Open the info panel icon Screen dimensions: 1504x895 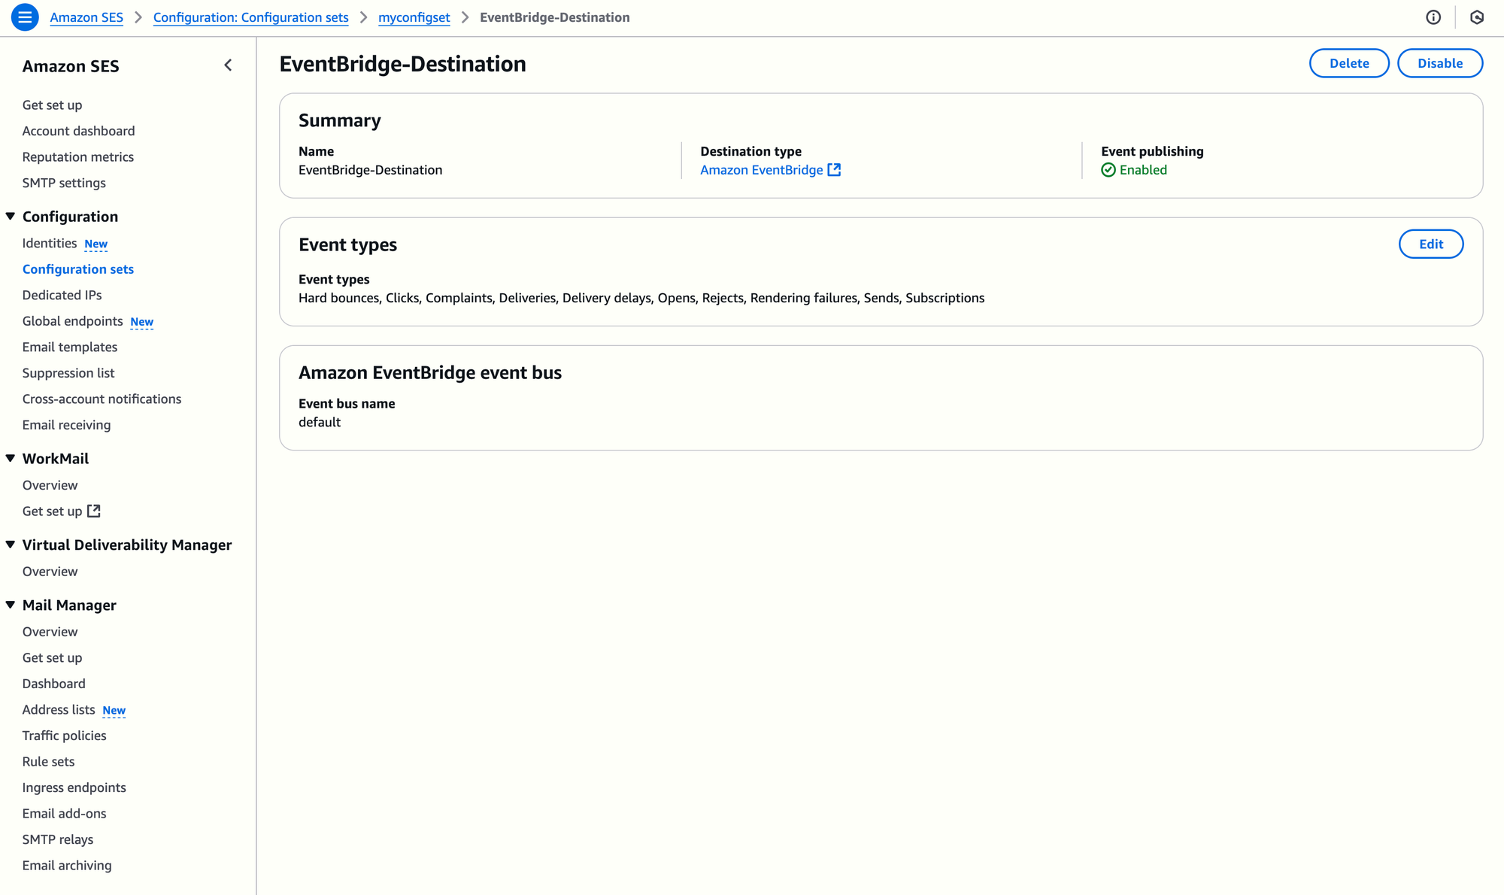click(1433, 17)
